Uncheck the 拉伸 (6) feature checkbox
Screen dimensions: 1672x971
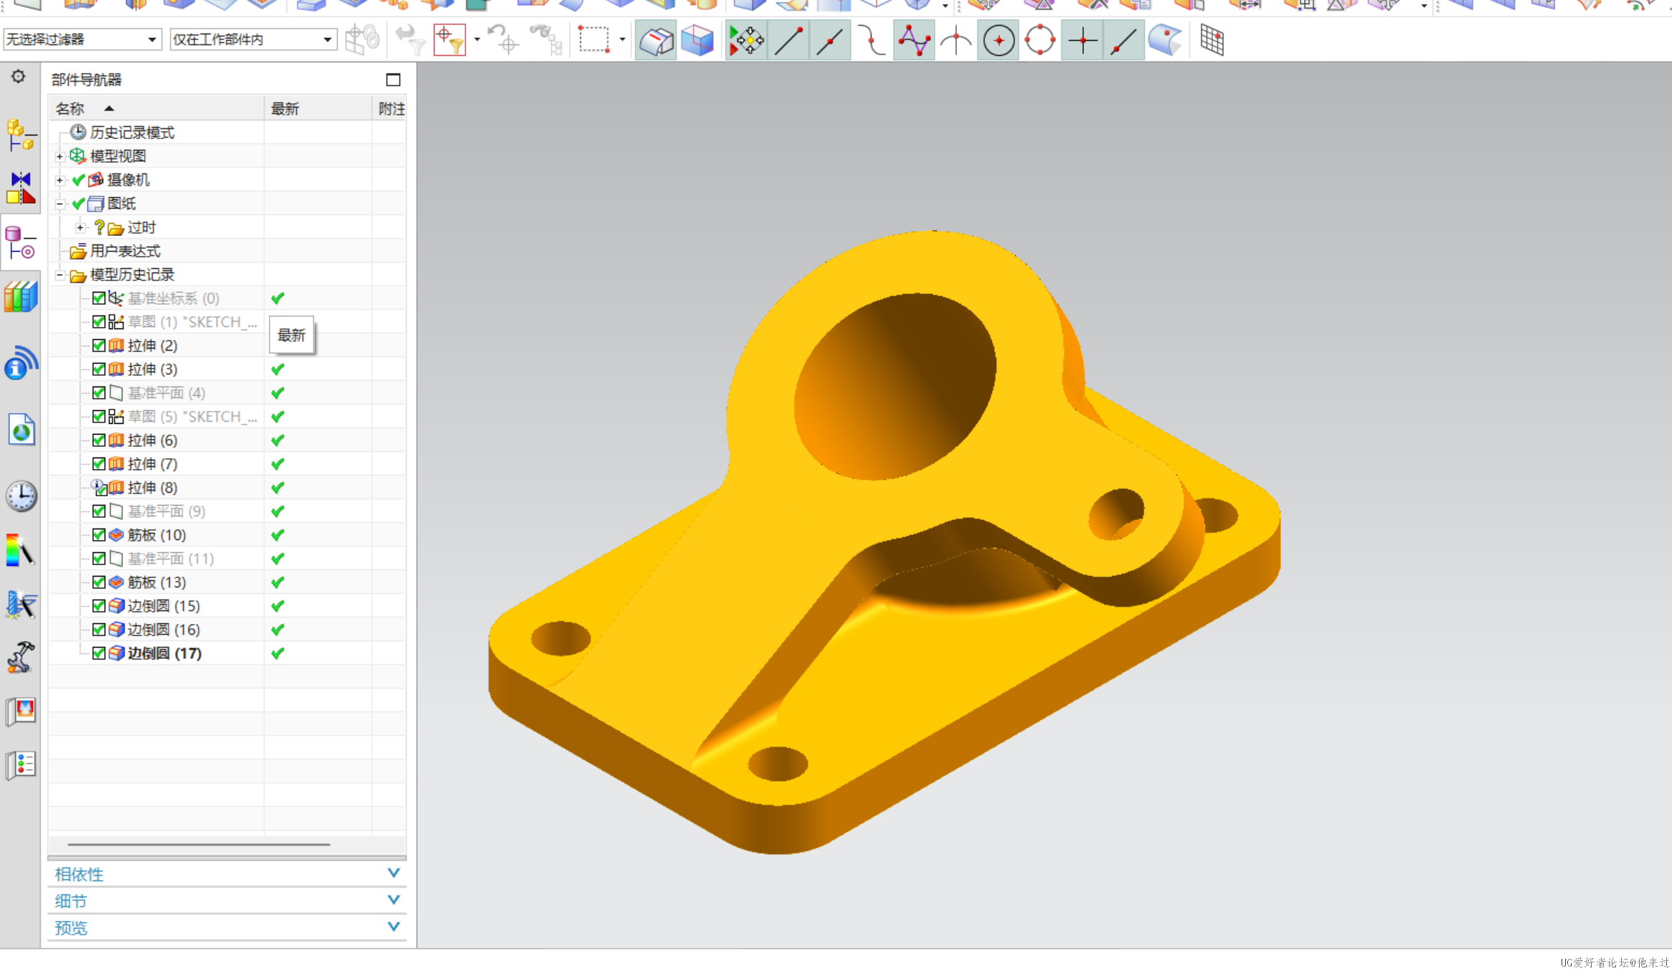point(99,440)
